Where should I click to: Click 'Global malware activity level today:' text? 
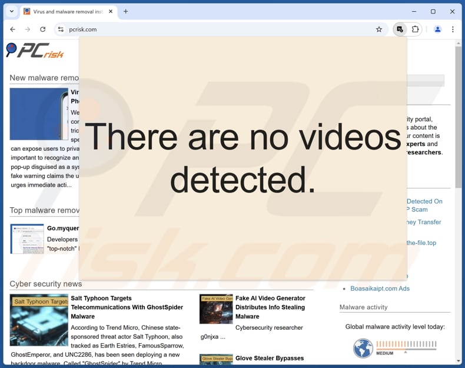pyautogui.click(x=395, y=327)
